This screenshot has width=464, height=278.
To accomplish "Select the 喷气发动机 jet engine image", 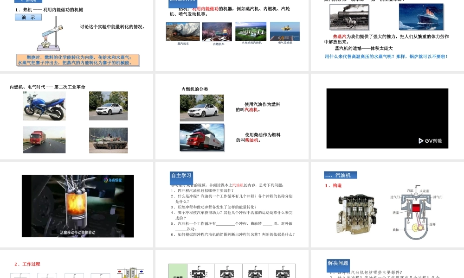I will click(284, 31).
